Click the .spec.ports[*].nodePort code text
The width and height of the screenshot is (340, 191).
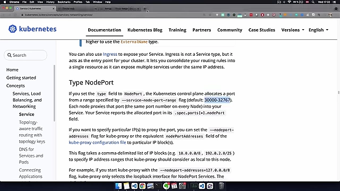pyautogui.click(x=199, y=113)
